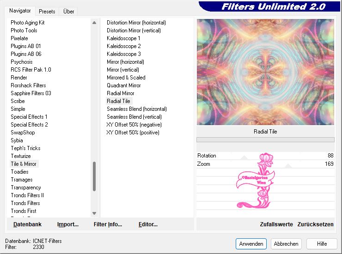Choose Seamless Blend (vertical) filter
Image resolution: width=342 pixels, height=254 pixels.
(134, 117)
